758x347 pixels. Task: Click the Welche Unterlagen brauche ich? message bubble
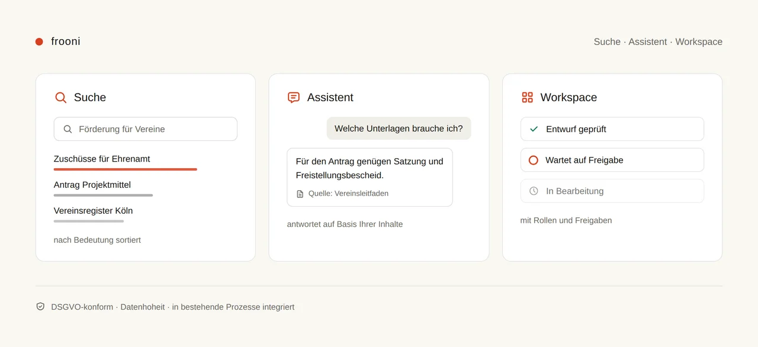399,128
